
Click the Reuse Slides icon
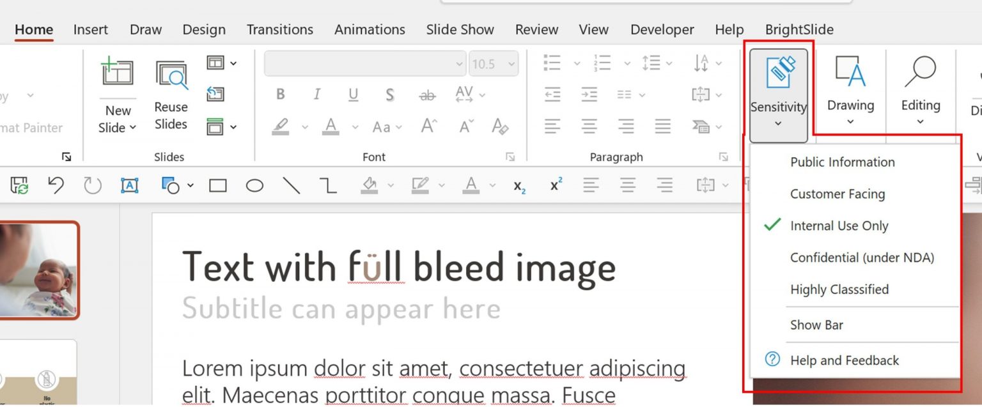[x=170, y=73]
